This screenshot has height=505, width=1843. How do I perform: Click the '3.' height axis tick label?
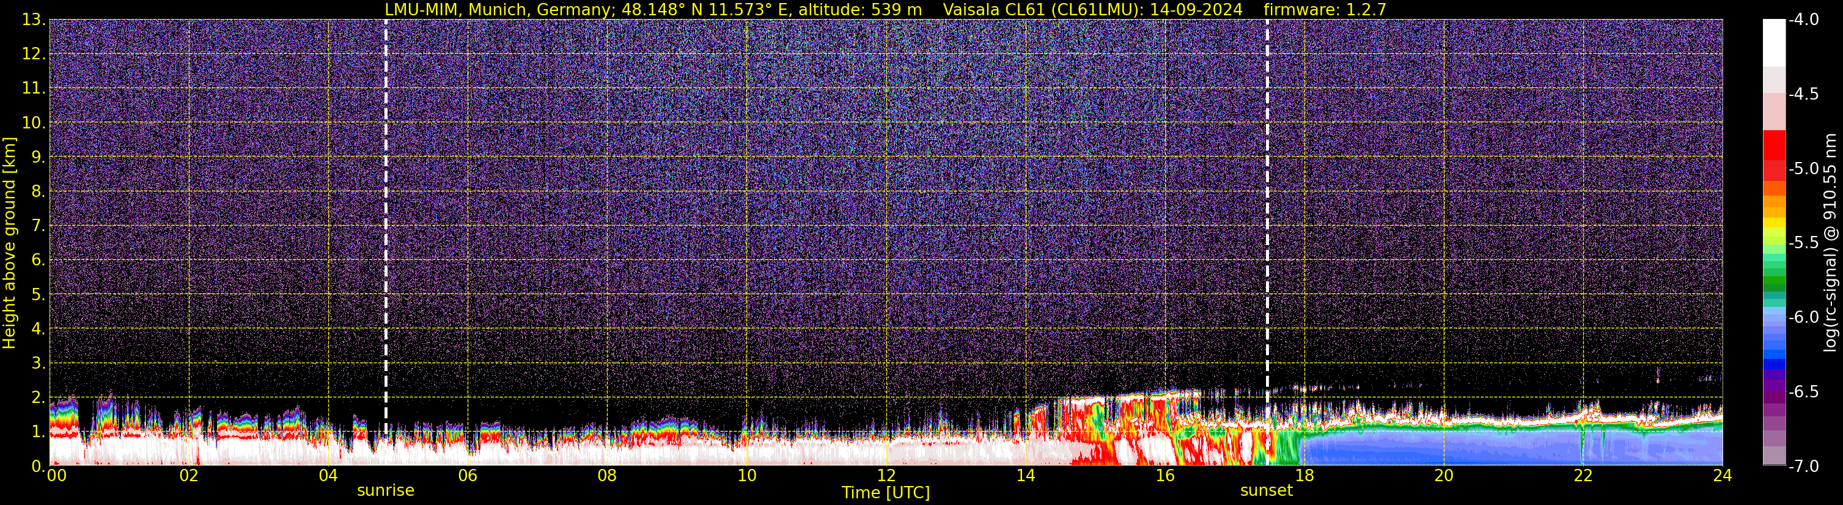38,363
